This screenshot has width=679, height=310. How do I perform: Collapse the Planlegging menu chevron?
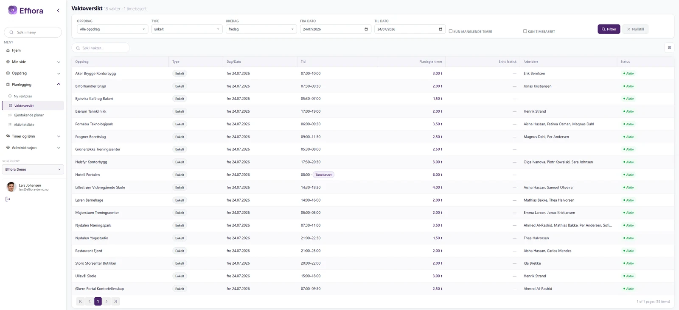coord(59,84)
